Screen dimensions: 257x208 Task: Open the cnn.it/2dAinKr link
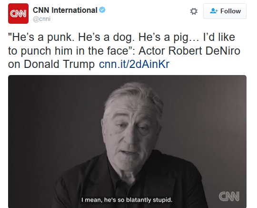click(134, 64)
